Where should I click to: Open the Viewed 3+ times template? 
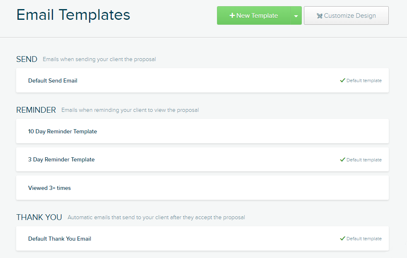pyautogui.click(x=202, y=188)
